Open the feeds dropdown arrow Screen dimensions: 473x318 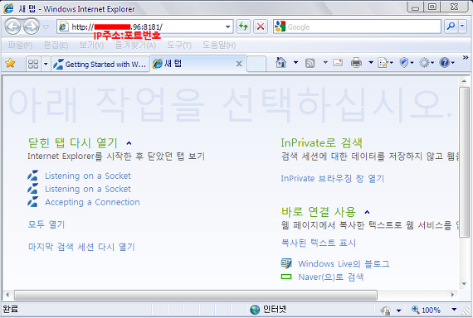(x=325, y=63)
